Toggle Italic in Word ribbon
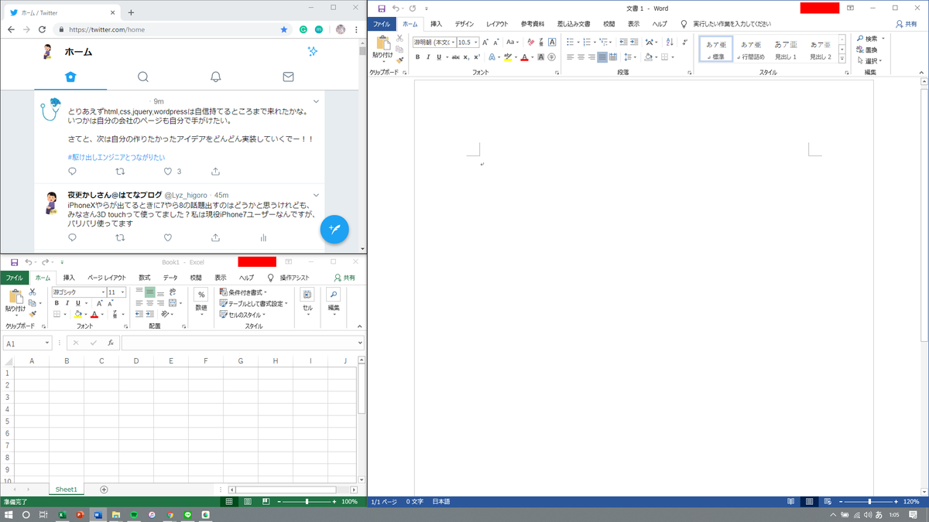Image resolution: width=929 pixels, height=522 pixels. 427,57
